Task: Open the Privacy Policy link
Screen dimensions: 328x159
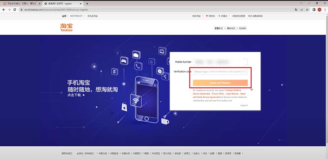Action: point(218,94)
